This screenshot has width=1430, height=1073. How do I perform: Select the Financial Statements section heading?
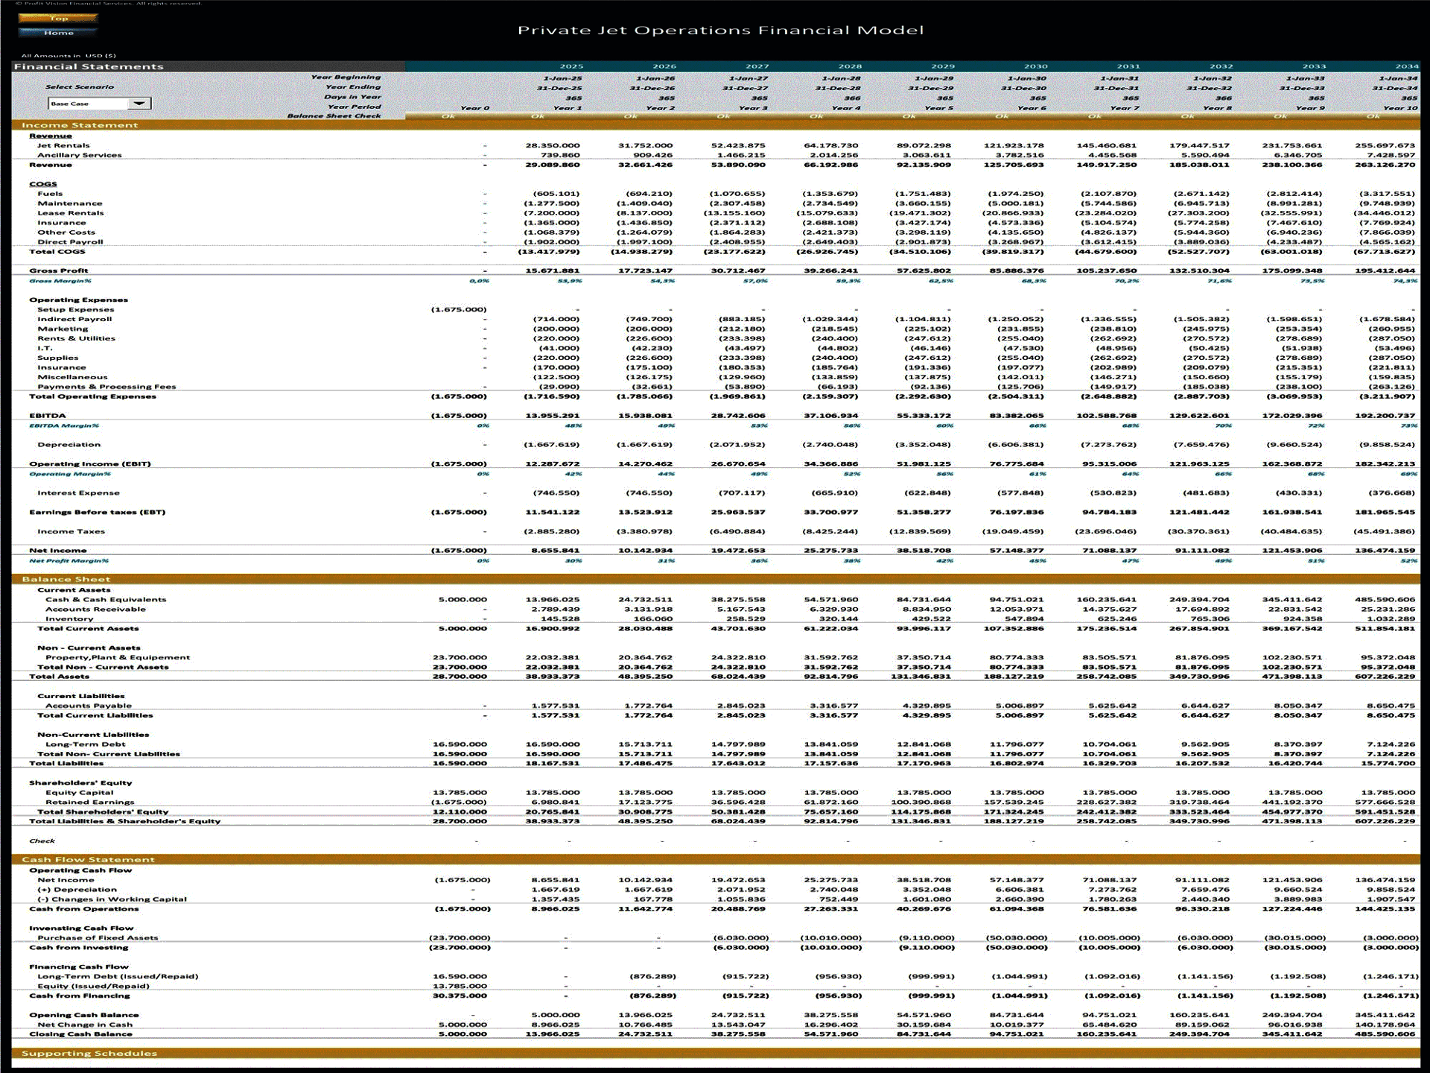(x=89, y=66)
